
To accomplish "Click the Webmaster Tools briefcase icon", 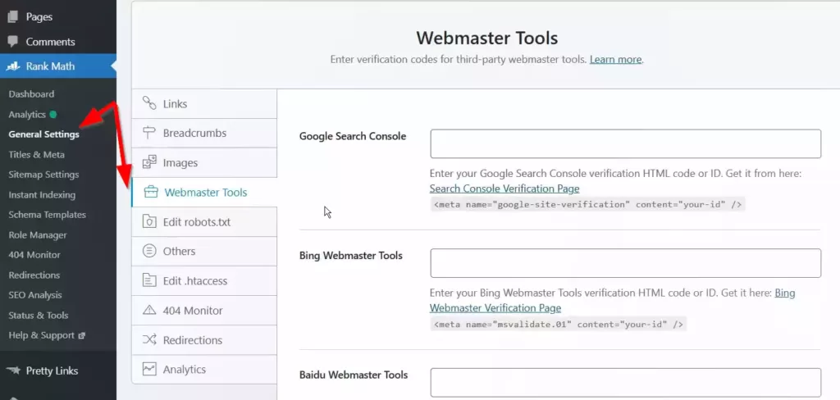I will point(151,193).
